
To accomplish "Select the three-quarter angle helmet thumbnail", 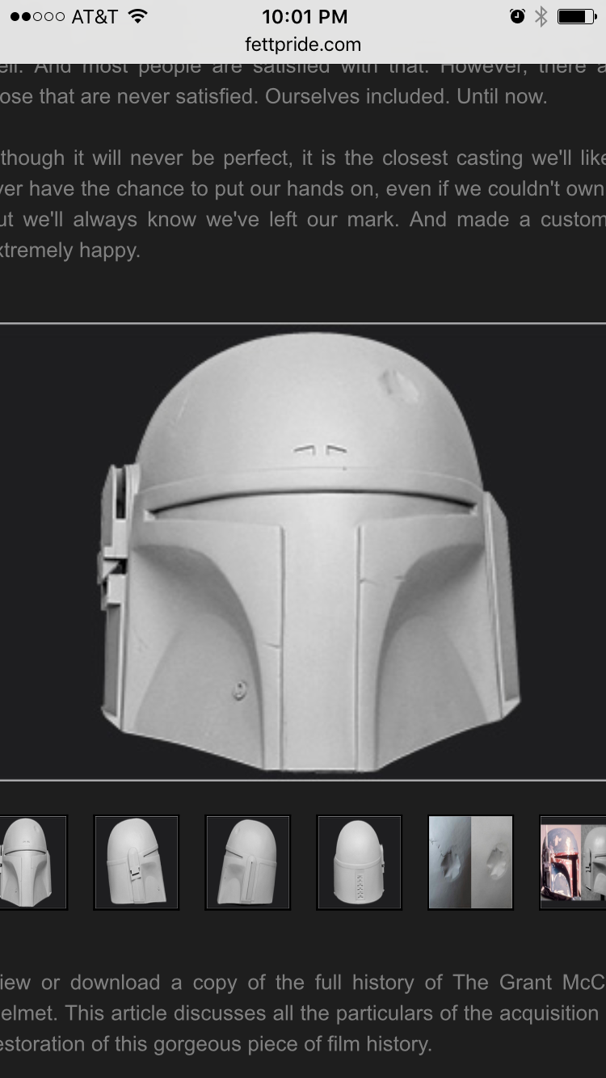I will pyautogui.click(x=248, y=862).
